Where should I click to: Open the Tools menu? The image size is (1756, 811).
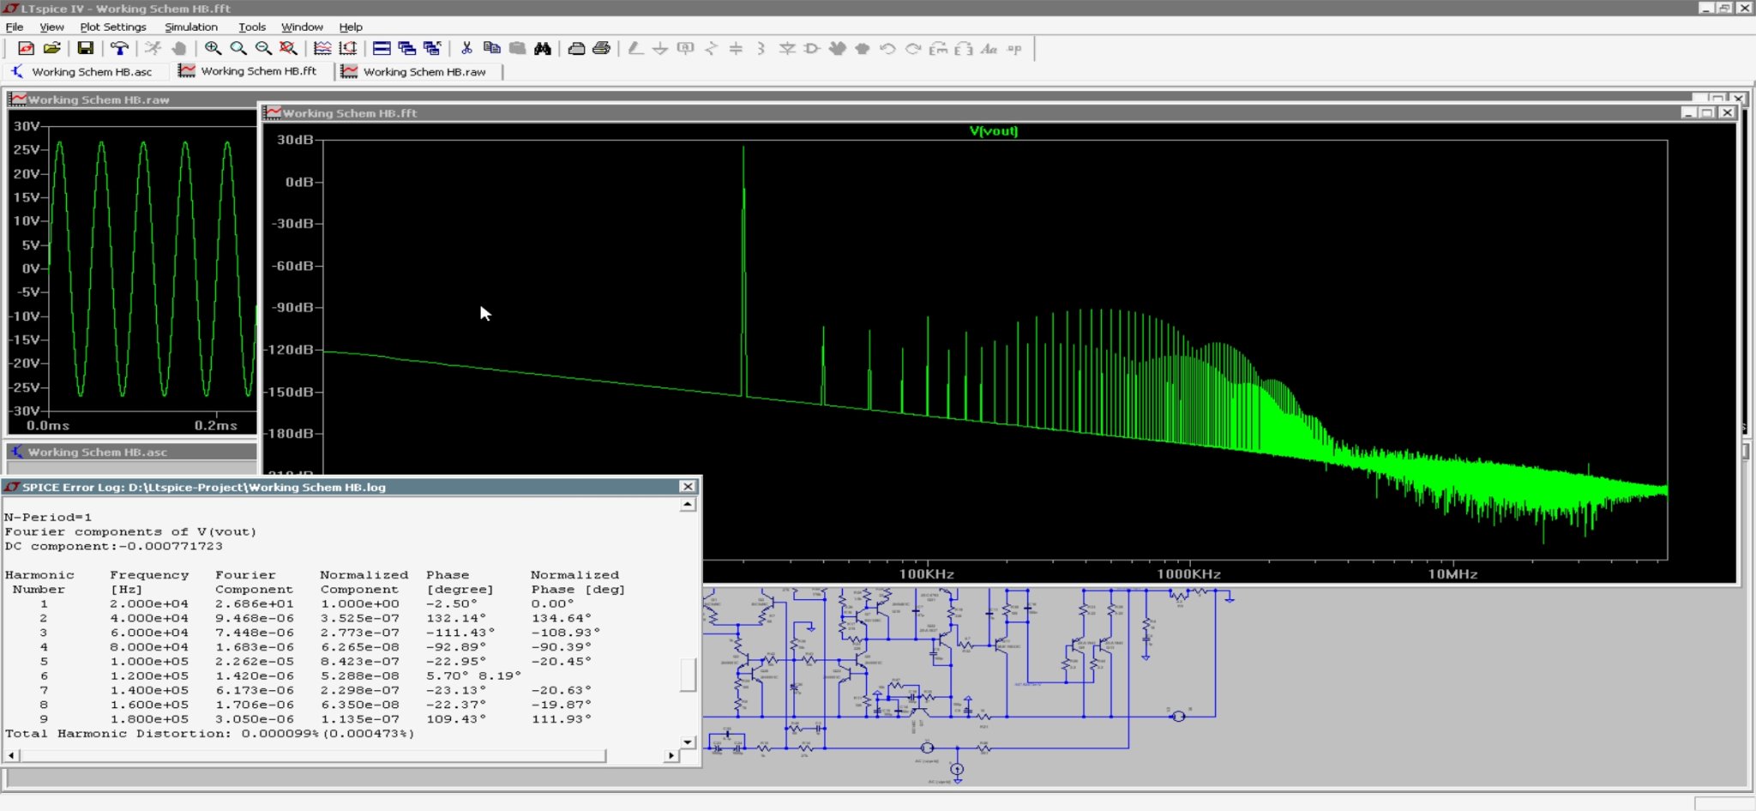click(x=252, y=27)
